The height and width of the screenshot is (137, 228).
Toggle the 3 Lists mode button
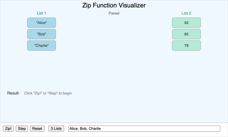pyautogui.click(x=56, y=129)
